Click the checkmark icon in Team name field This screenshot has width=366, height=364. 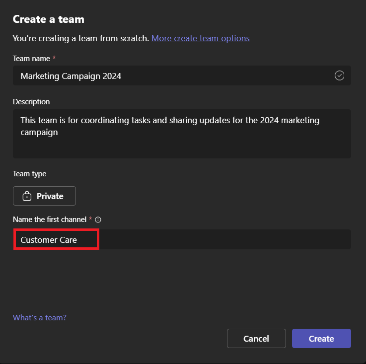(339, 75)
